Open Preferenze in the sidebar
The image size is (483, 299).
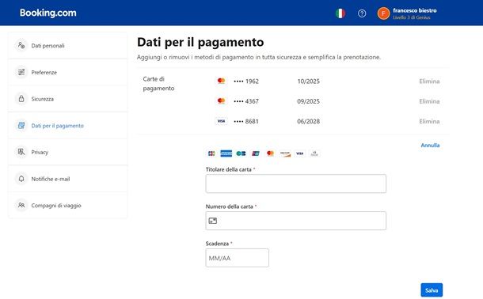[x=68, y=72]
